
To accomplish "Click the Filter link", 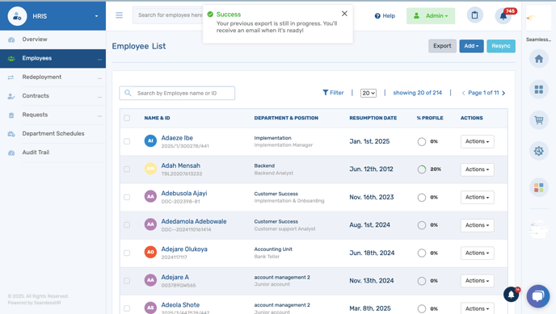I will 333,93.
